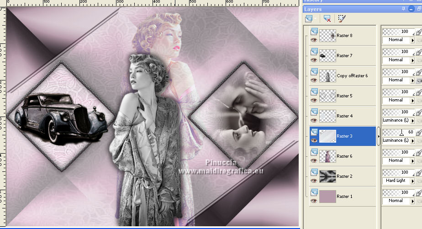
Task: Click the Raster 7 layer type icon
Action: [314, 52]
